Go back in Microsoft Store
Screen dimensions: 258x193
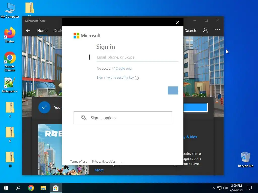click(x=28, y=30)
